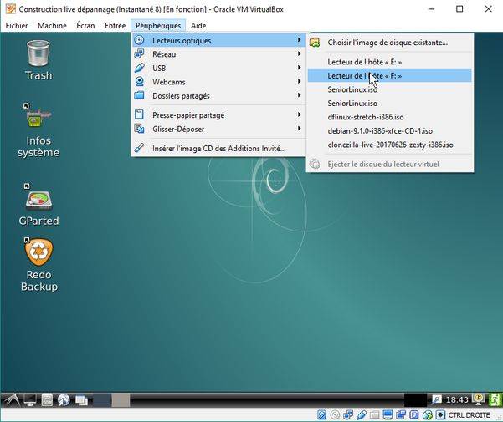This screenshot has height=422, width=503.
Task: Click the VirtualBox title bar app icon
Action: [11, 9]
